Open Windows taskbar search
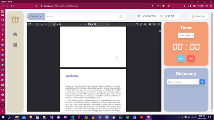The width and height of the screenshot is (214, 120). point(10,117)
